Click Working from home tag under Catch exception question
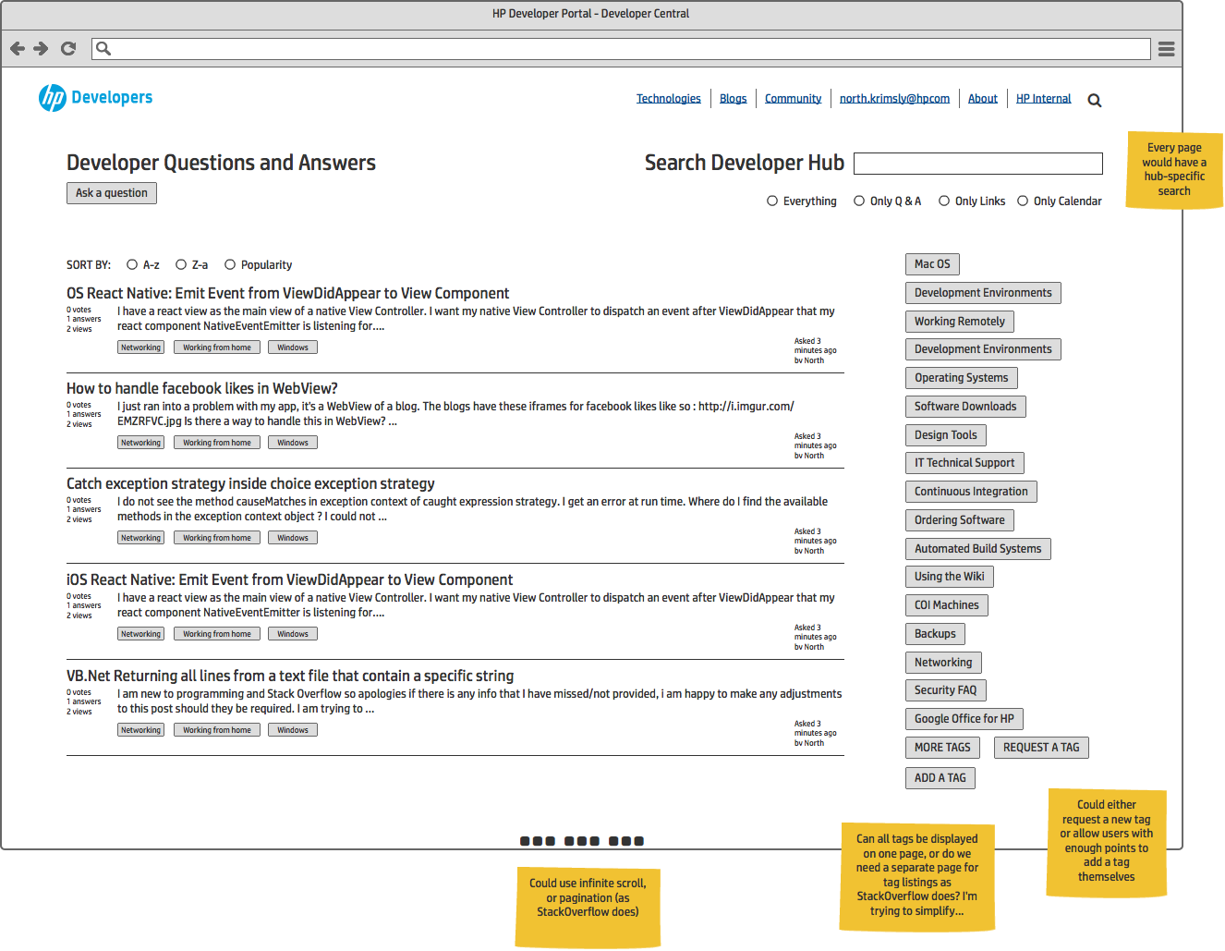This screenshot has height=951, width=1225. pyautogui.click(x=217, y=538)
